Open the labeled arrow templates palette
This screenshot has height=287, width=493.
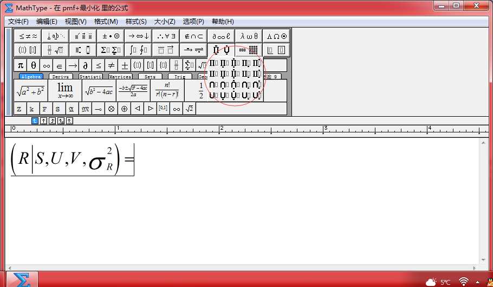click(194, 50)
